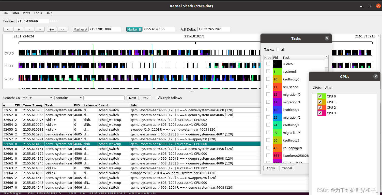
Task: Click the scroll left '<' button
Action: pos(8,29)
